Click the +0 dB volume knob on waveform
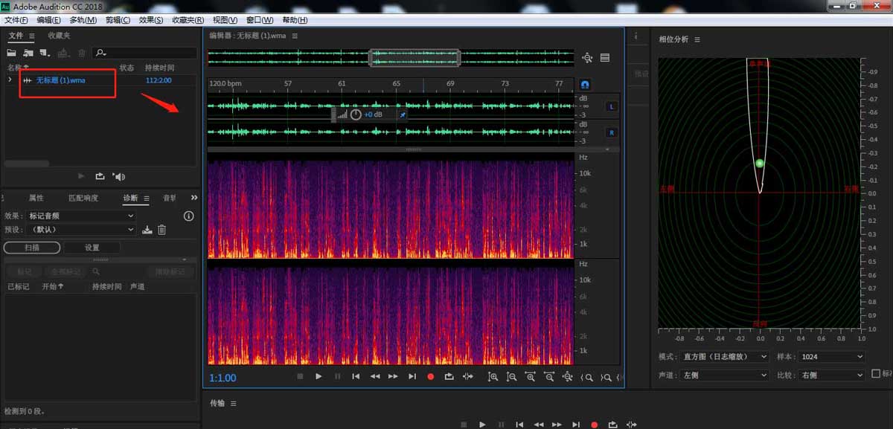Viewport: 893px width, 429px height. pyautogui.click(x=356, y=114)
